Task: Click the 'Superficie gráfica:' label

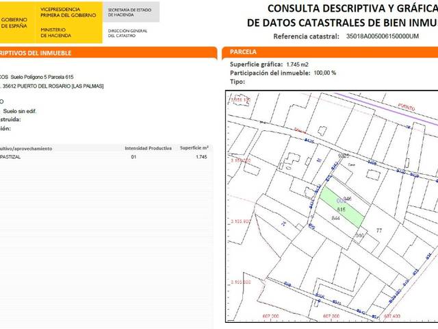Action: [256, 64]
